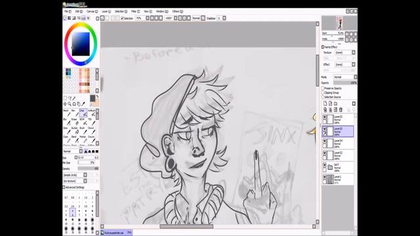Select the Magic Wand tool
The image size is (420, 236).
(74, 98)
